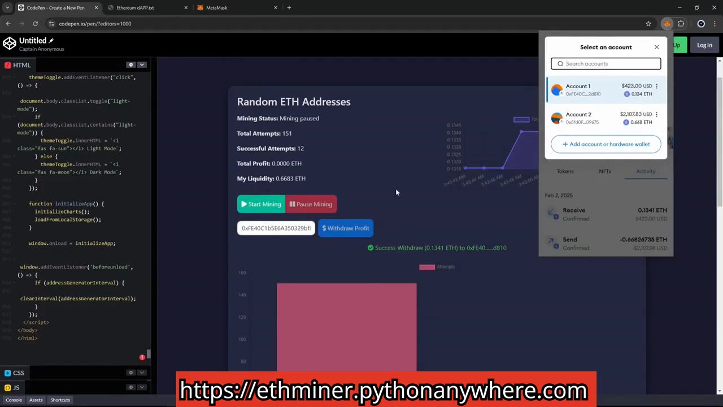Click the Receive transaction arrow icon
The height and width of the screenshot is (407, 723).
(552, 214)
